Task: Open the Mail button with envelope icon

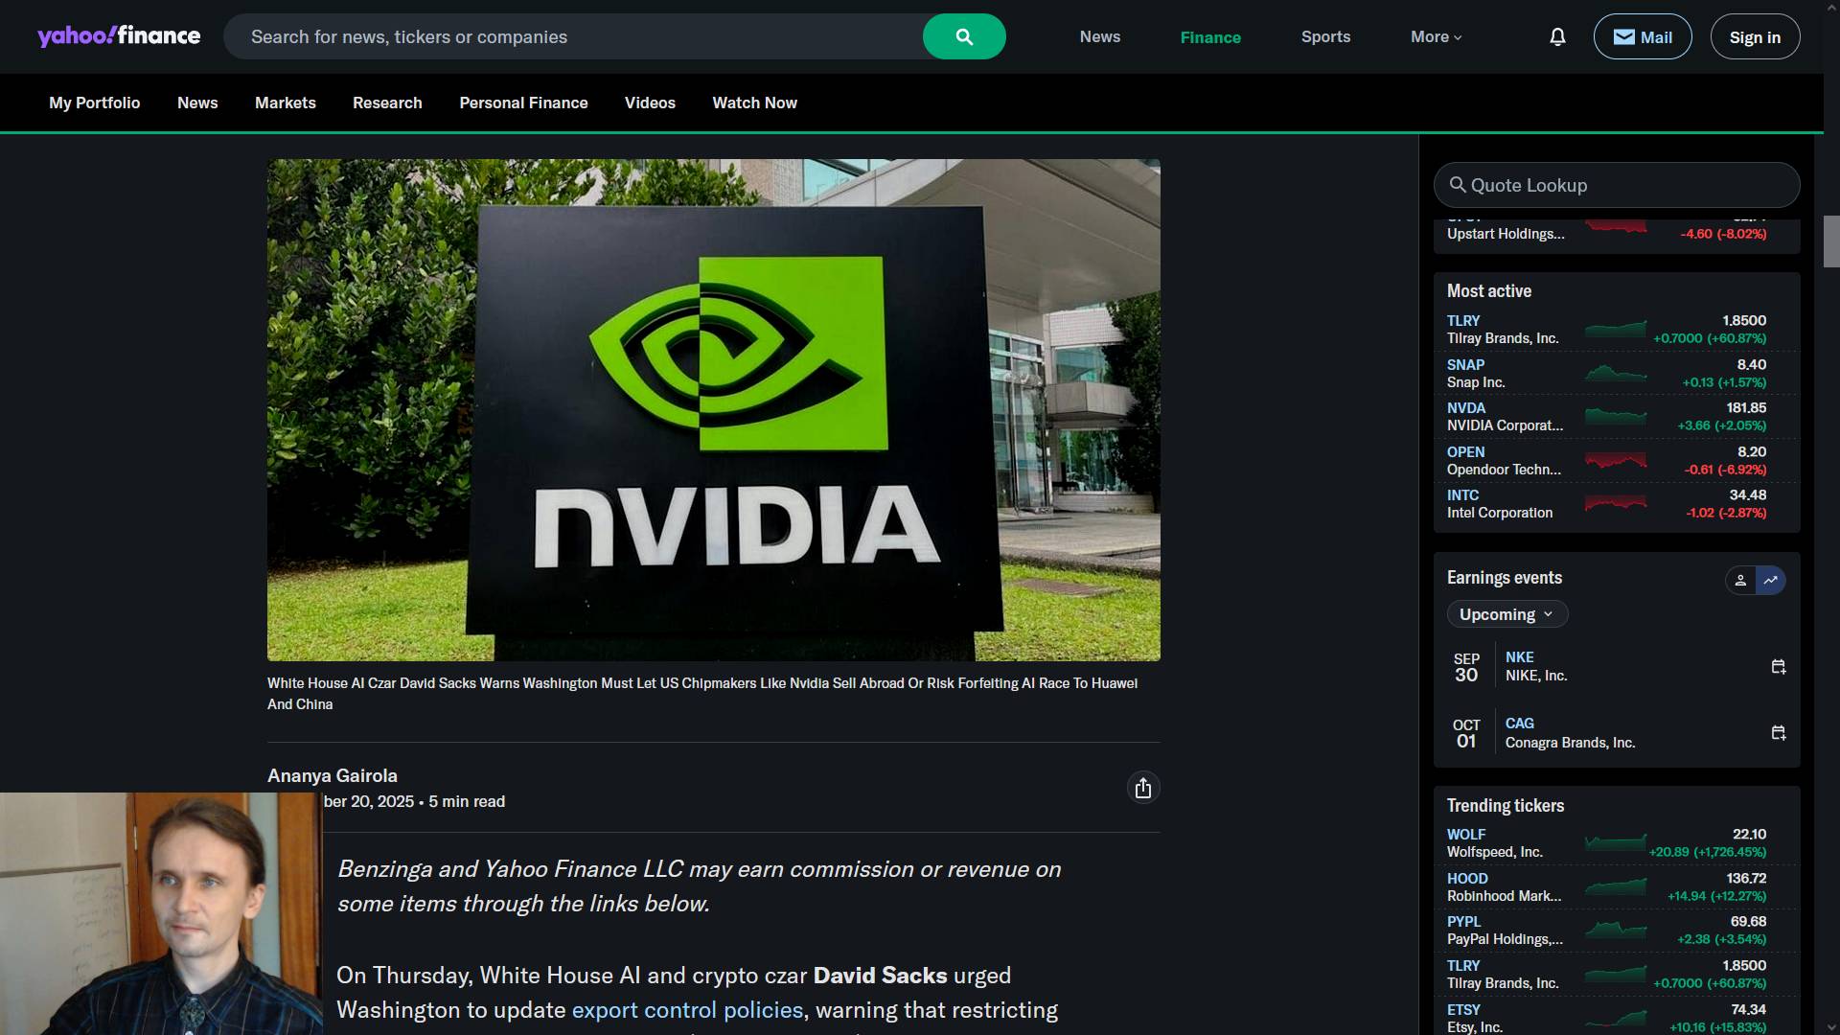Action: point(1642,36)
